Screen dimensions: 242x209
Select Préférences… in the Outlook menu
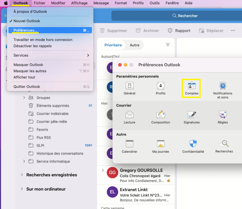[50, 30]
